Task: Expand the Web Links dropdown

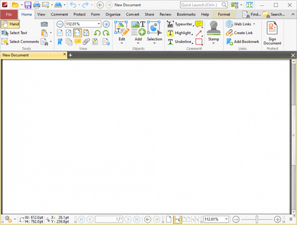Action: point(254,24)
